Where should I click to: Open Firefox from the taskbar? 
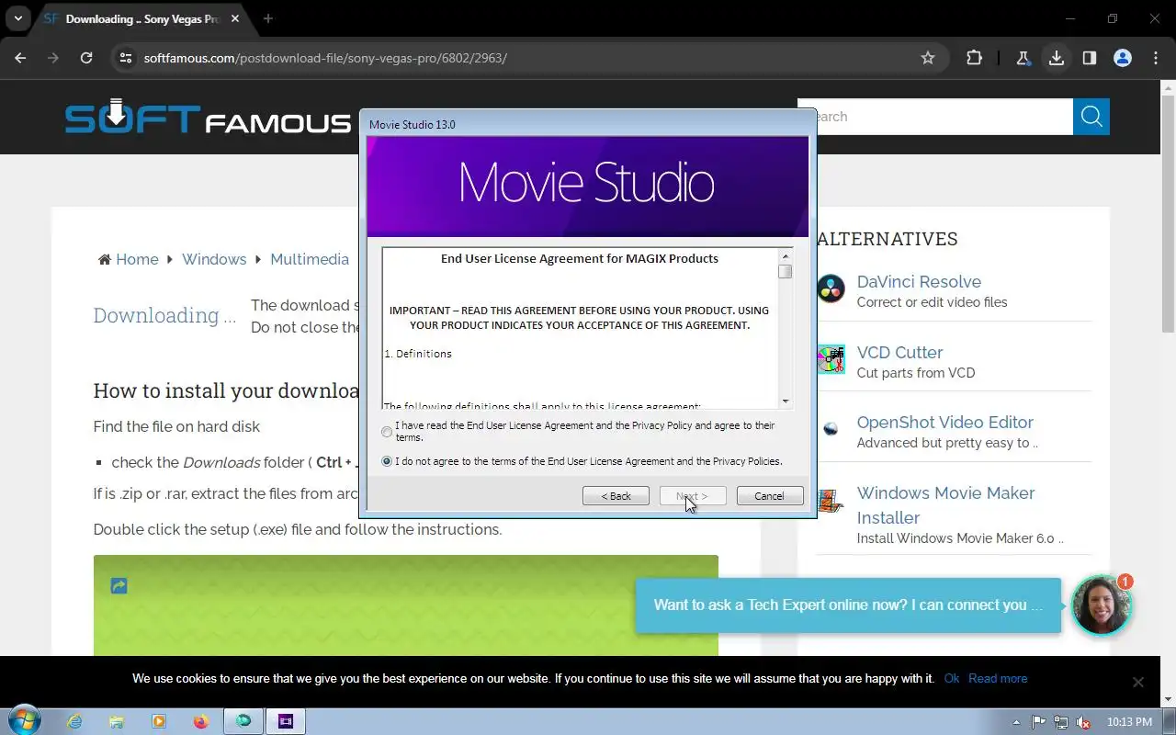(x=200, y=722)
